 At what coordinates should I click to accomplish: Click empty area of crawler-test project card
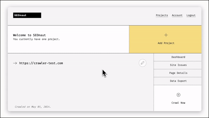click(80, 86)
